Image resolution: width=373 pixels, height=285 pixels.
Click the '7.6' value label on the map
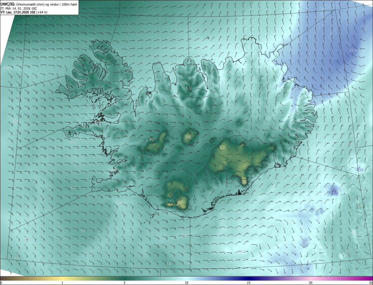(x=347, y=252)
